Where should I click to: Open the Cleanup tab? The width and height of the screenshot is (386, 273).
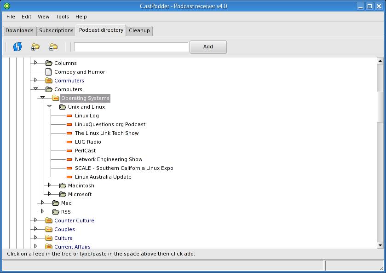coord(139,30)
